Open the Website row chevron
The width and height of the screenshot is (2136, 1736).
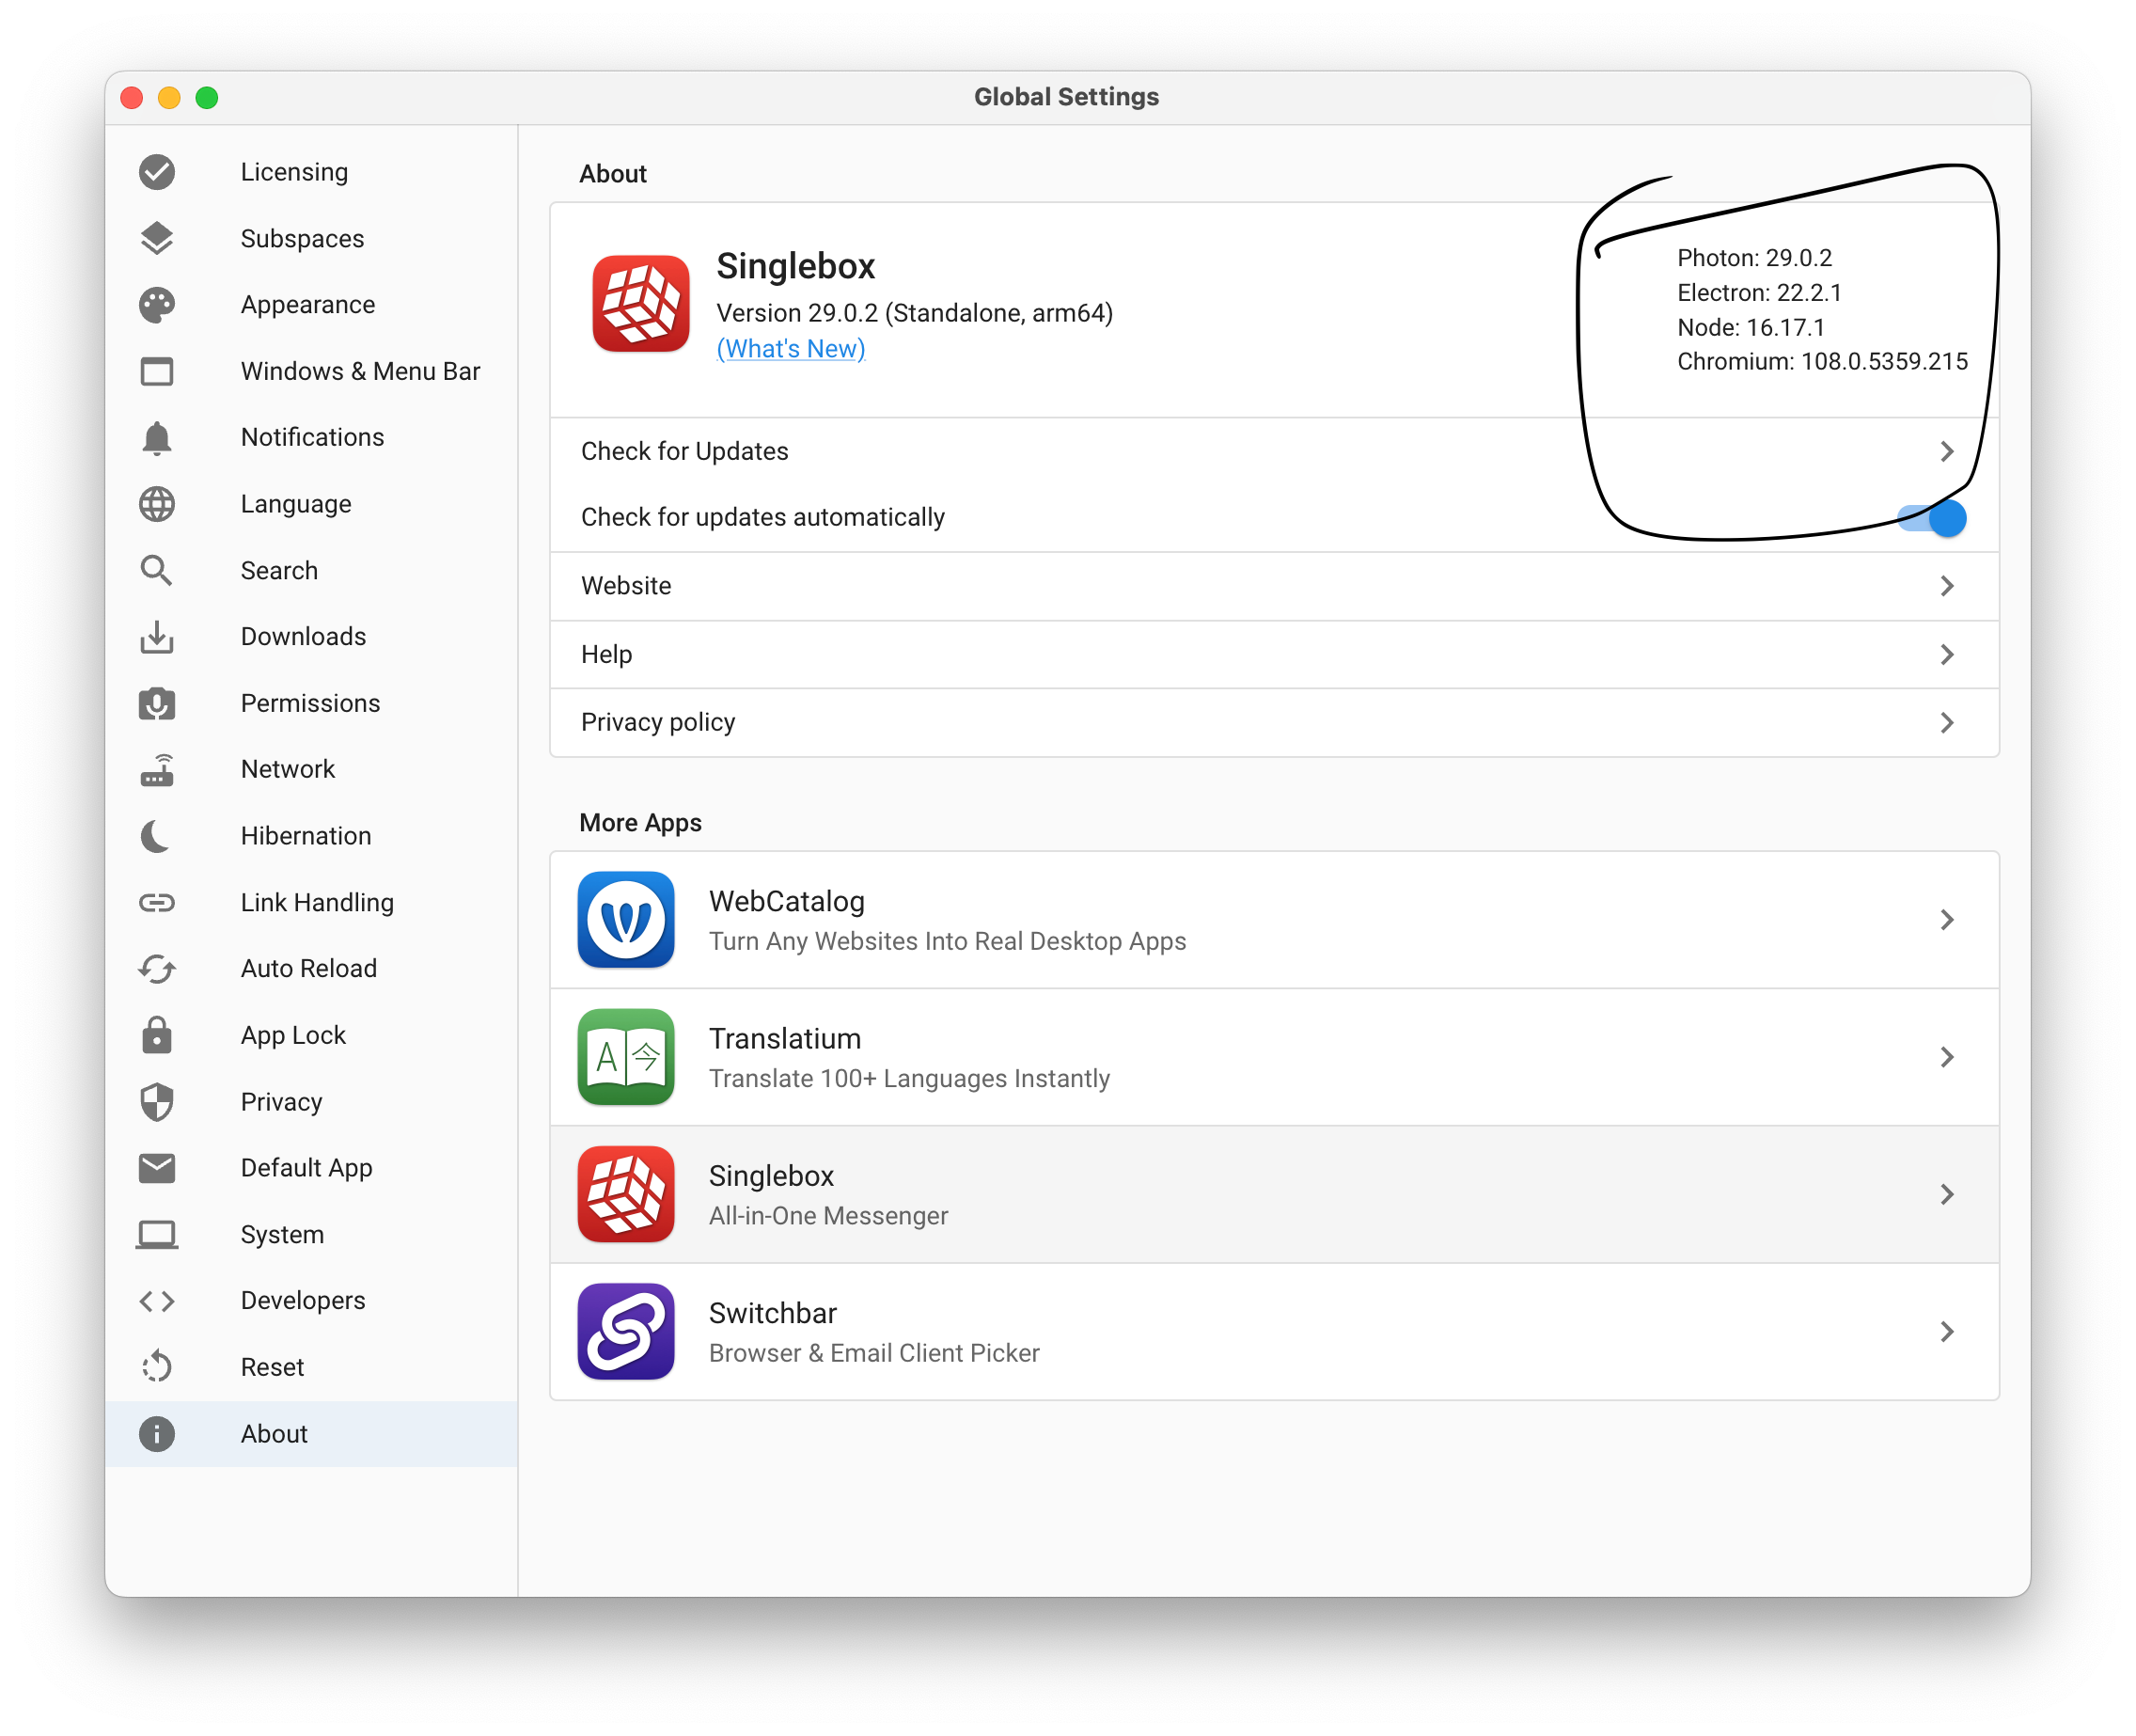tap(1947, 586)
